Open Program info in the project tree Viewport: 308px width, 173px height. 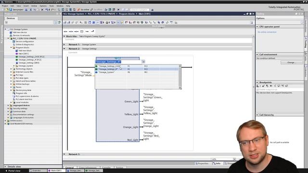[21, 93]
